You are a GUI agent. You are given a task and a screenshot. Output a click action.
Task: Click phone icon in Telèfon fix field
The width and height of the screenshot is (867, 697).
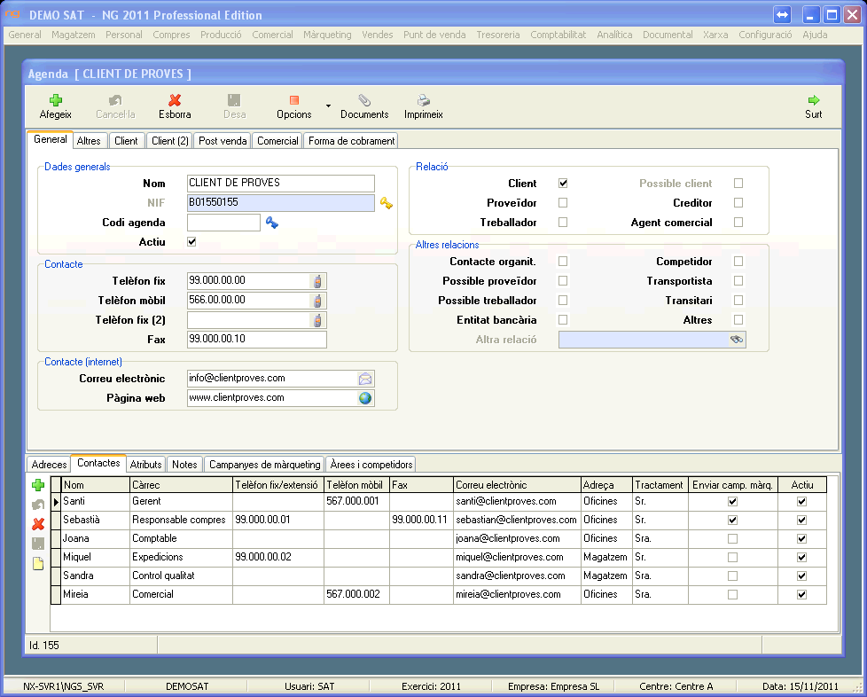pyautogui.click(x=317, y=281)
